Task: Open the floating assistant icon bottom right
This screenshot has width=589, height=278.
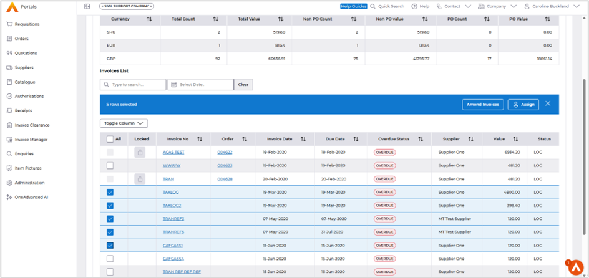Action: coord(575,266)
